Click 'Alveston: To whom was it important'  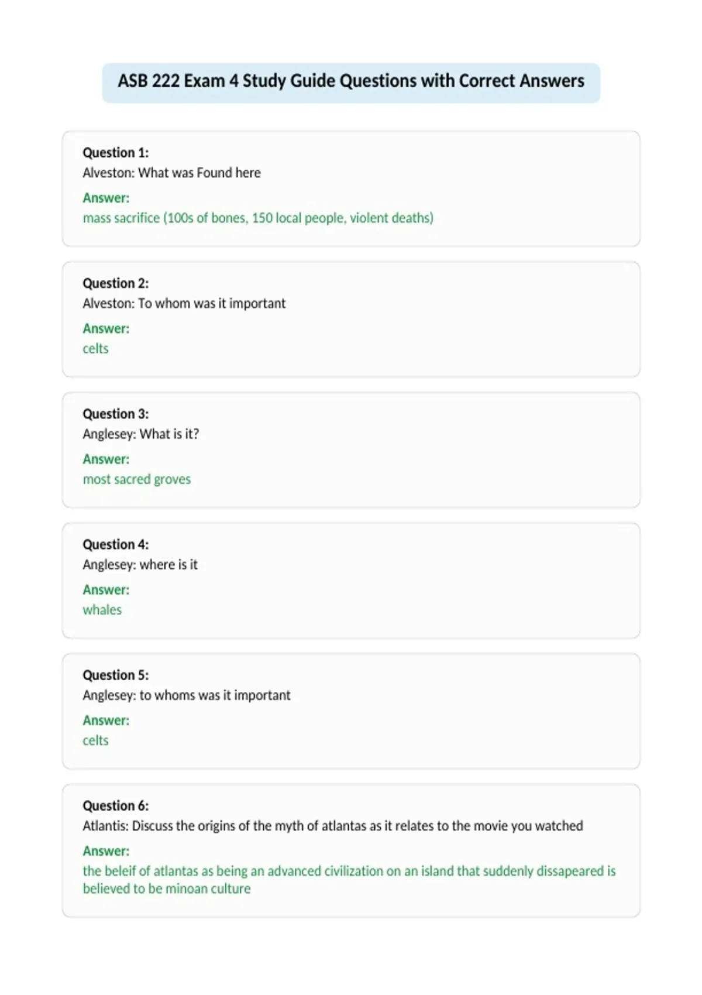tap(184, 303)
